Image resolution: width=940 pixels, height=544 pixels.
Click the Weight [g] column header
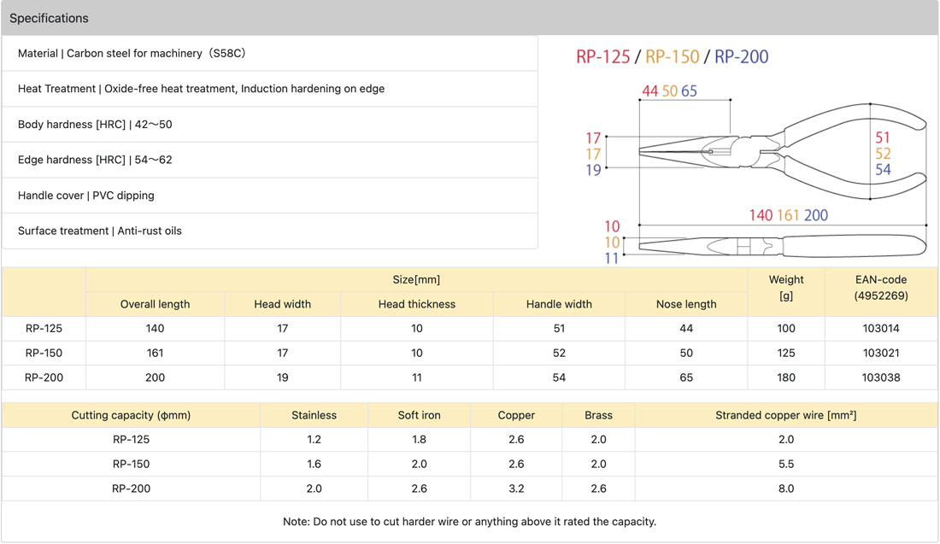pyautogui.click(x=786, y=288)
